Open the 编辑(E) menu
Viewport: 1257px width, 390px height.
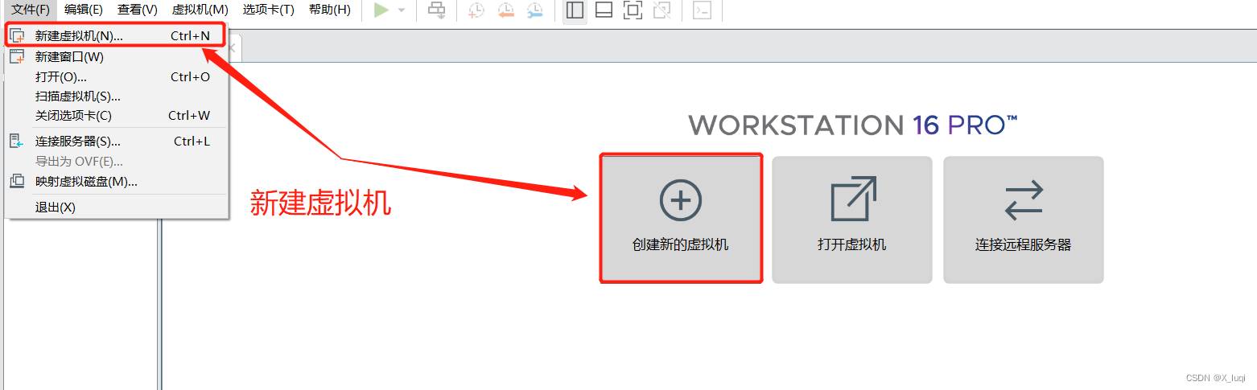(84, 10)
